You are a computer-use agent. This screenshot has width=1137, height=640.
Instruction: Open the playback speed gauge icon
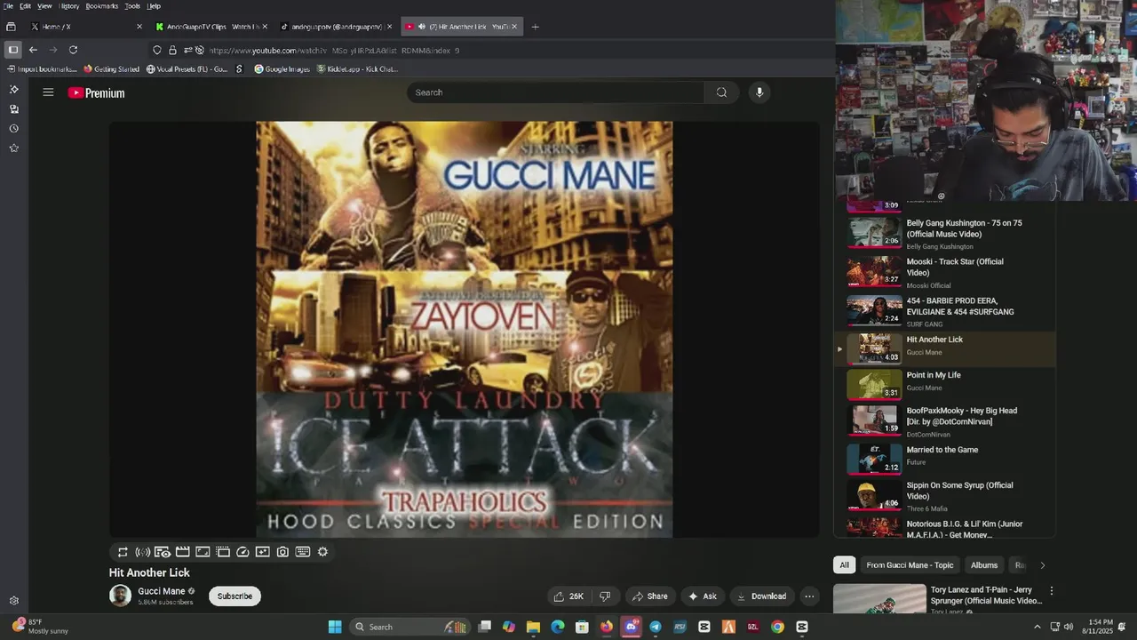(243, 552)
